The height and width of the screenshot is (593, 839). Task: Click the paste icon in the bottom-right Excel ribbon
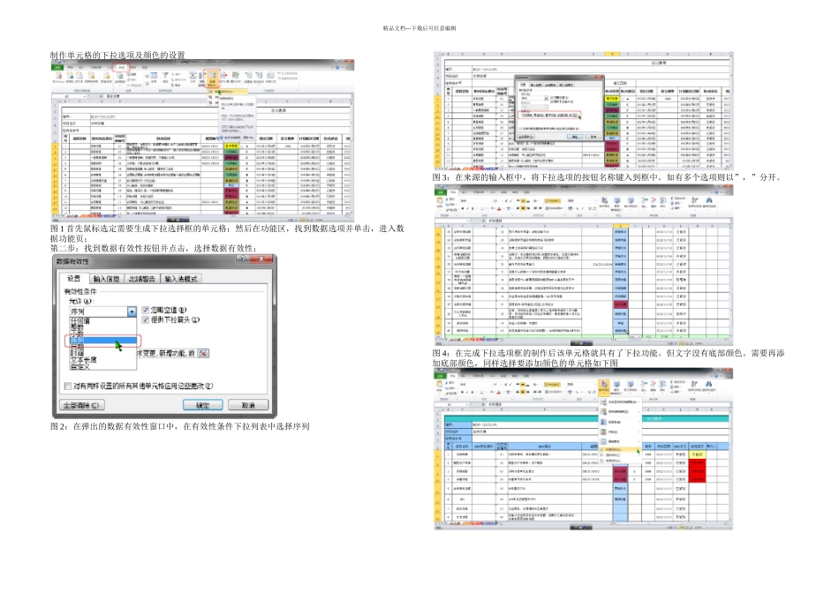pos(440,386)
